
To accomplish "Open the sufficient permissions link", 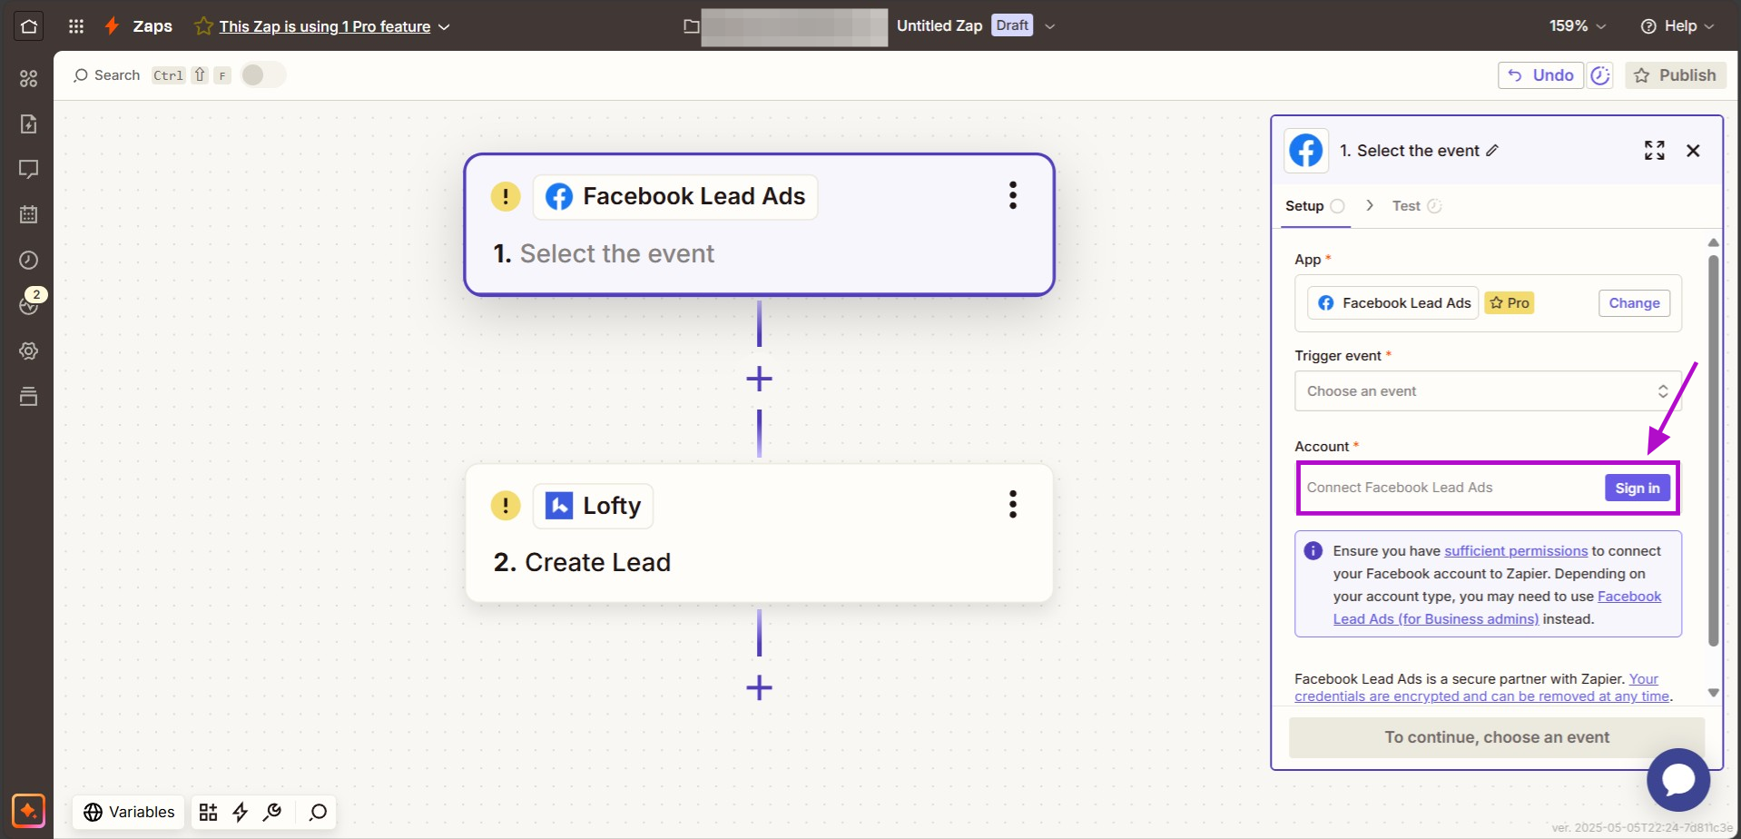I will (x=1516, y=551).
